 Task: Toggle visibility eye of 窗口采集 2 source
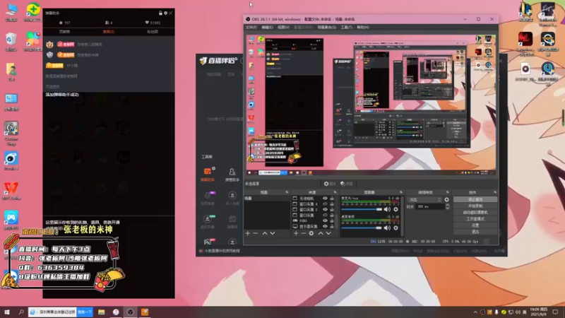click(x=325, y=209)
